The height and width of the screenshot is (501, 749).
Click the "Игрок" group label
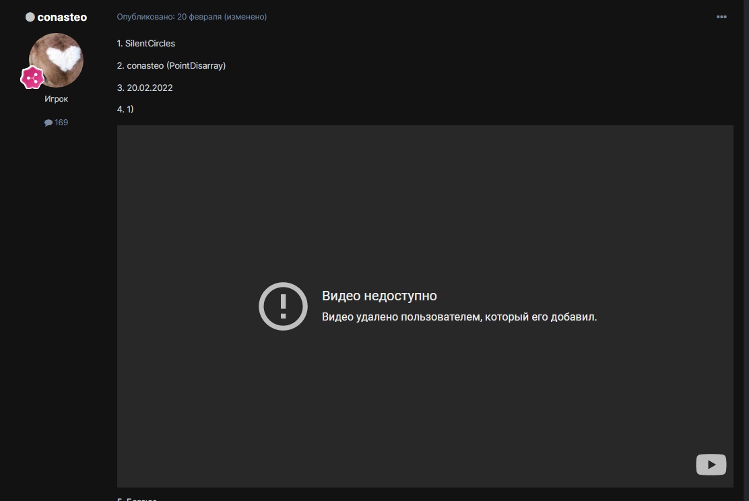pyautogui.click(x=56, y=99)
